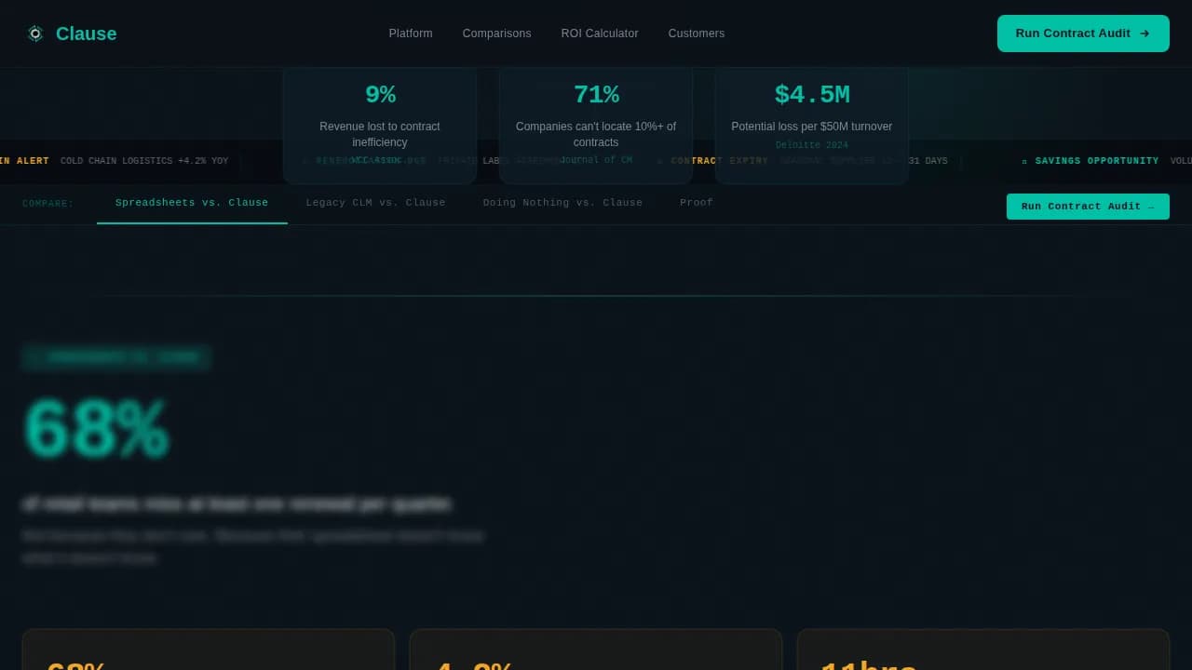
Task: Visit the Customers nav link
Action: click(x=697, y=33)
